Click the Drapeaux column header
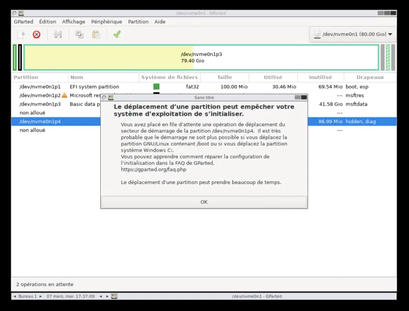 point(370,77)
